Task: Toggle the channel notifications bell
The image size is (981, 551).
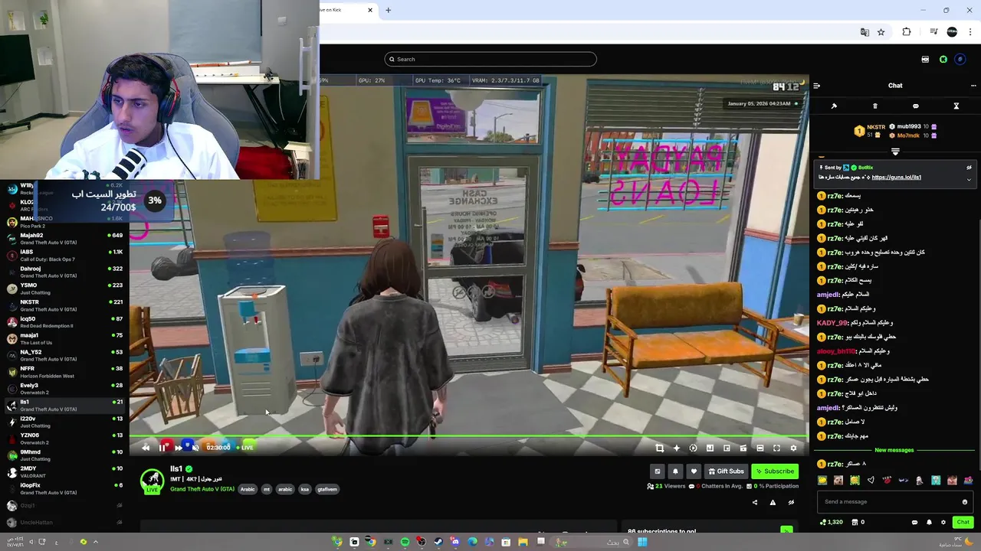Action: (675, 471)
